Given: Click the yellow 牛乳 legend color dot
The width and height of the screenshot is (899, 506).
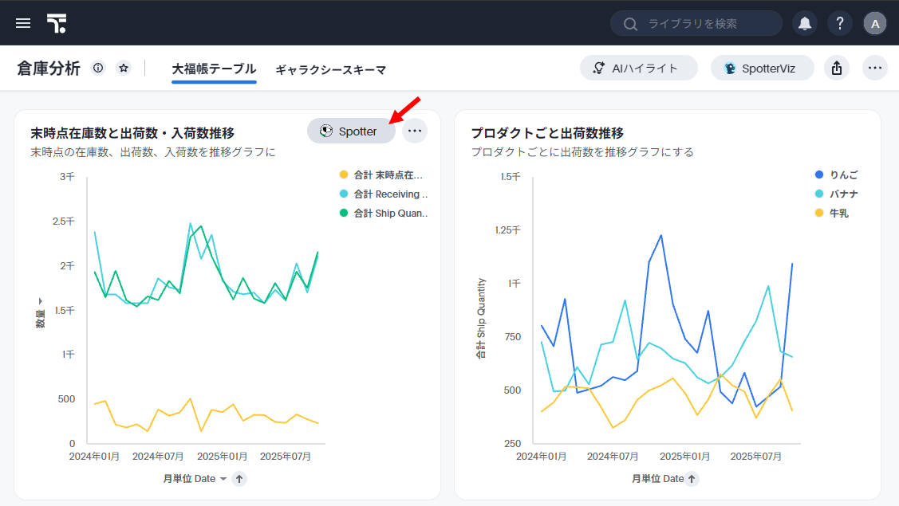Looking at the screenshot, I should pos(818,213).
